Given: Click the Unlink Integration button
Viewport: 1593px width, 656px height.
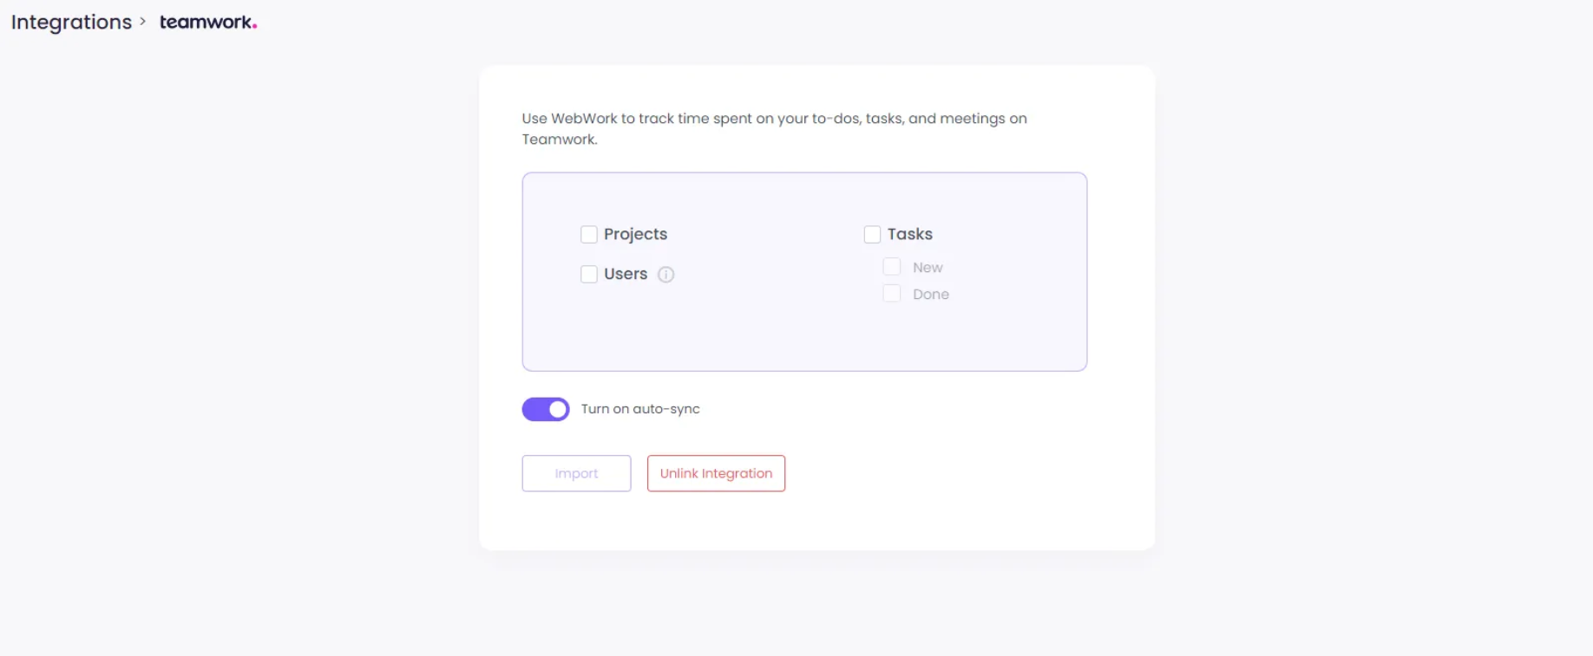Looking at the screenshot, I should pyautogui.click(x=716, y=473).
